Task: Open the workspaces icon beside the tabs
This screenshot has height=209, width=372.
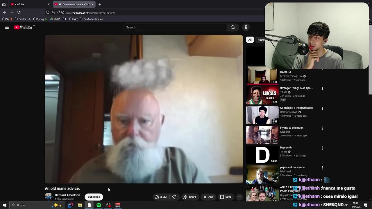Action: pyautogui.click(x=4, y=4)
